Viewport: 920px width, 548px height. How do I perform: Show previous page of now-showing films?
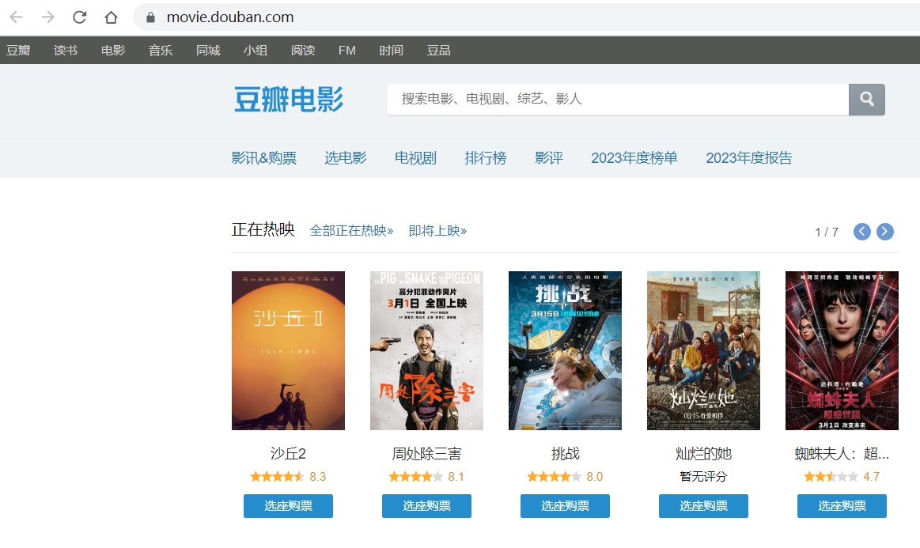(862, 232)
